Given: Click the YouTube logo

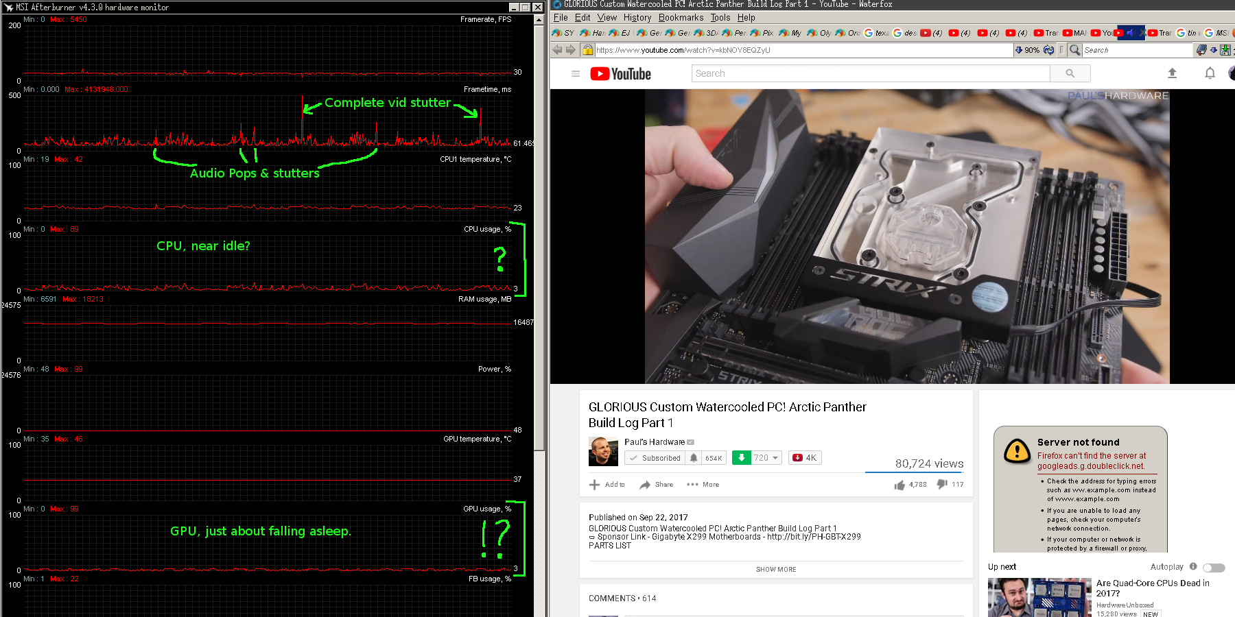Looking at the screenshot, I should [x=620, y=74].
